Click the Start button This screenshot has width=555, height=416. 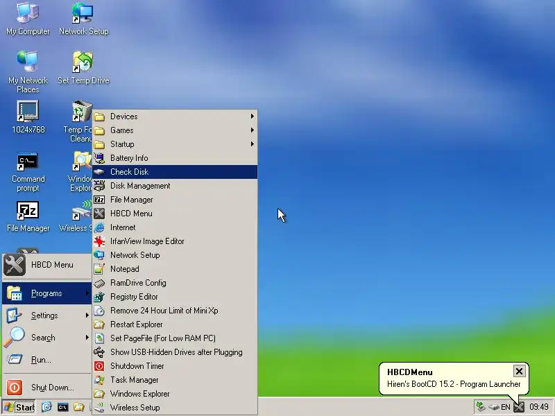19,407
